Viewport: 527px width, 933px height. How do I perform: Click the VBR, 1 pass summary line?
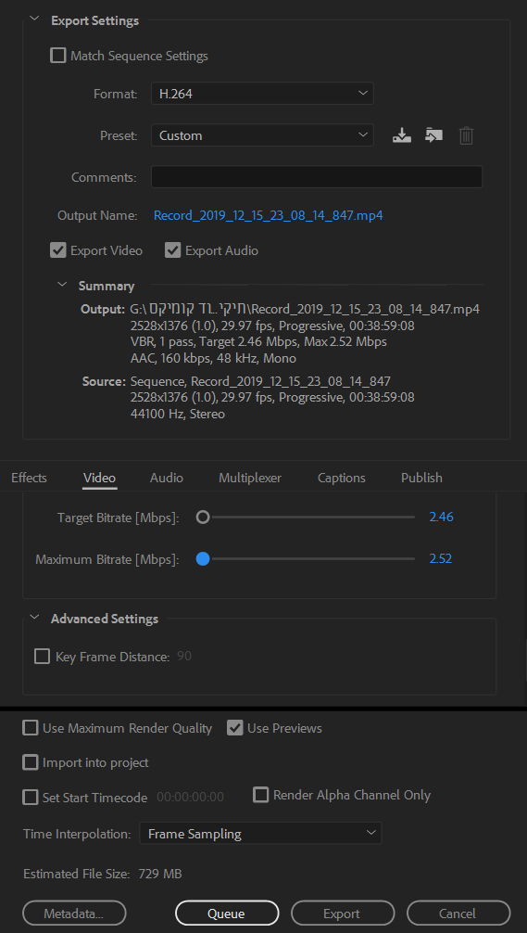(258, 342)
